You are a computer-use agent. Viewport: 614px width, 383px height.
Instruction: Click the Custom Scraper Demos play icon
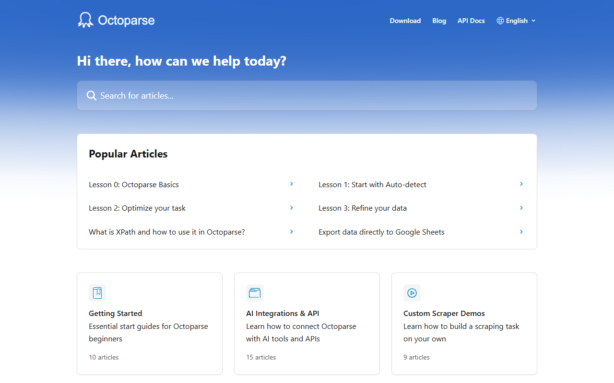point(412,293)
